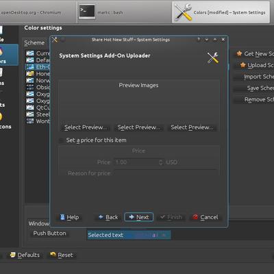Click the Eth-O scheme preview icon
This screenshot has height=274, width=274.
(30, 67)
